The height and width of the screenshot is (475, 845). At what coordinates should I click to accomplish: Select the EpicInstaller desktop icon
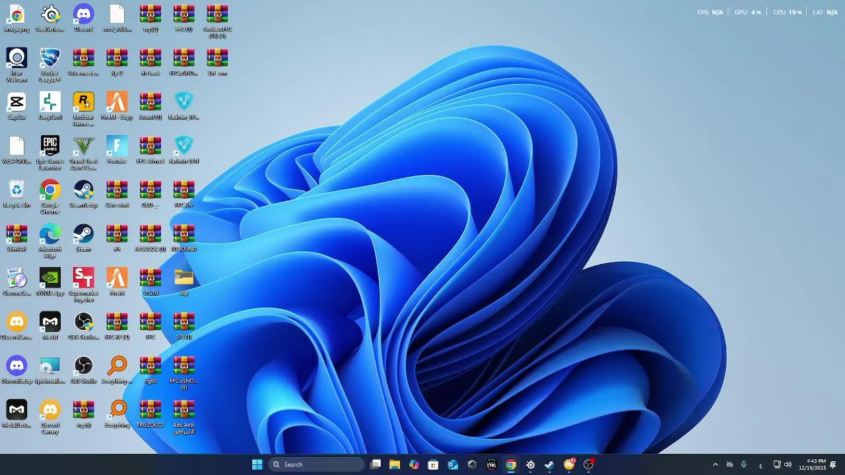tap(50, 369)
